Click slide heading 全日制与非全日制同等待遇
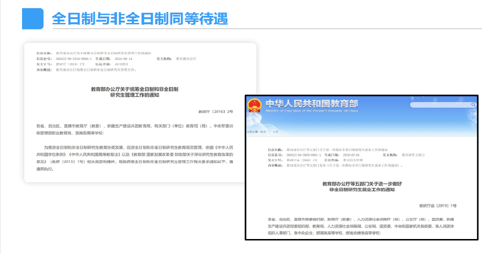This screenshot has height=254, width=503. [x=140, y=19]
